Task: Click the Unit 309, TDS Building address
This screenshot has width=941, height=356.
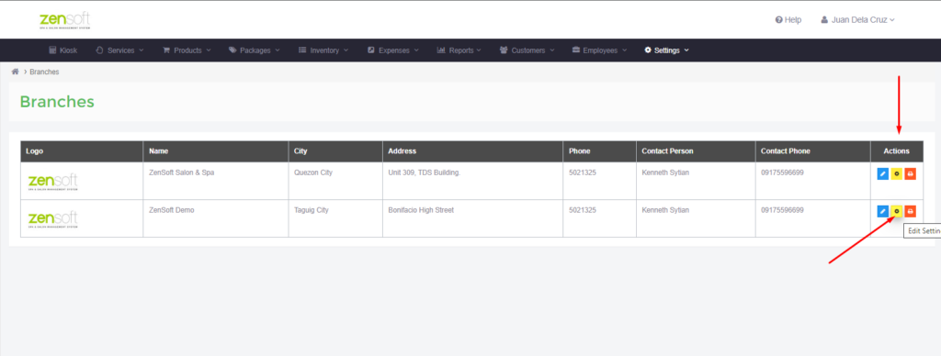Action: click(425, 172)
